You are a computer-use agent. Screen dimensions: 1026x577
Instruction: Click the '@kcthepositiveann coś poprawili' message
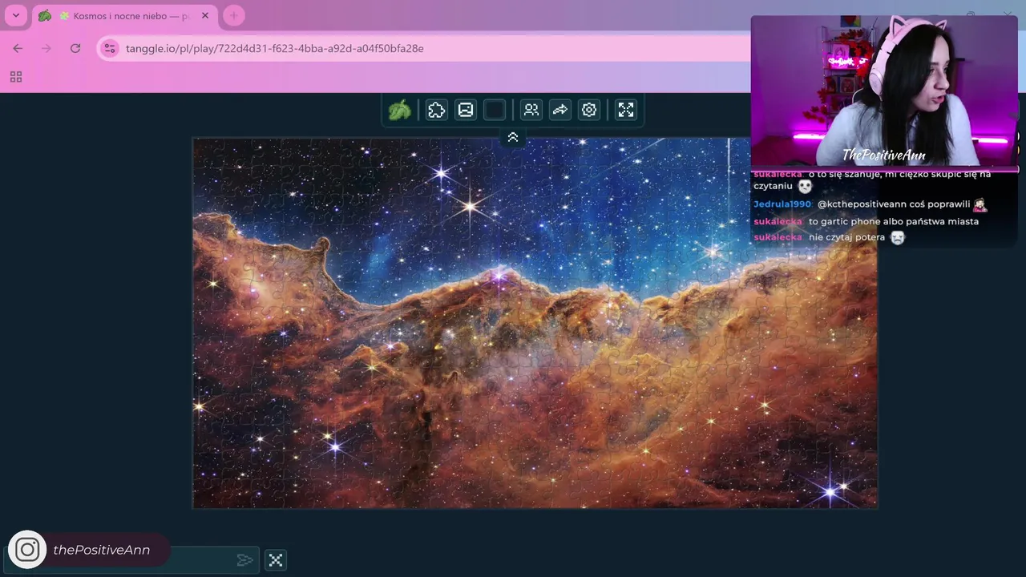(894, 204)
